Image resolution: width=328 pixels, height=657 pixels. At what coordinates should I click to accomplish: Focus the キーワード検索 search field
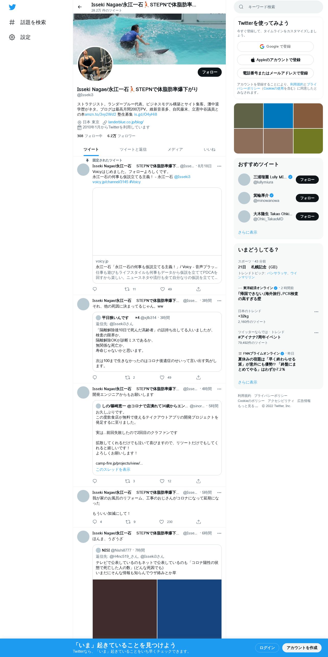(x=278, y=7)
